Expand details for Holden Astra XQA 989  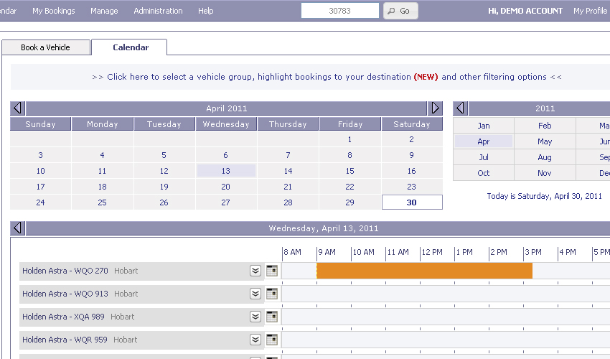coord(255,317)
